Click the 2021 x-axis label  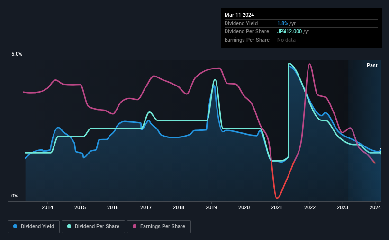pos(277,207)
